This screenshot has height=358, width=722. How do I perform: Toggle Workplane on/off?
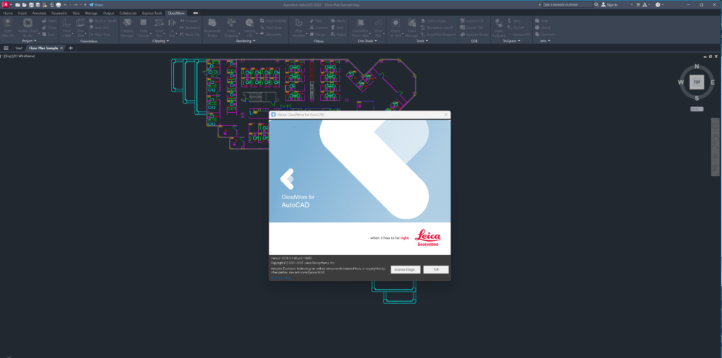tap(437, 27)
